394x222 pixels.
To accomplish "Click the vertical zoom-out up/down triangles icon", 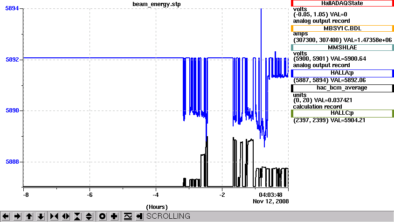I will click(x=89, y=216).
